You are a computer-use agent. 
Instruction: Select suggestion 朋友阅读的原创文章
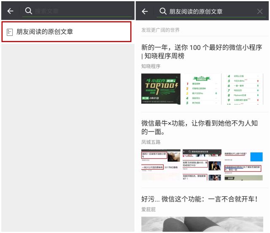coord(66,32)
